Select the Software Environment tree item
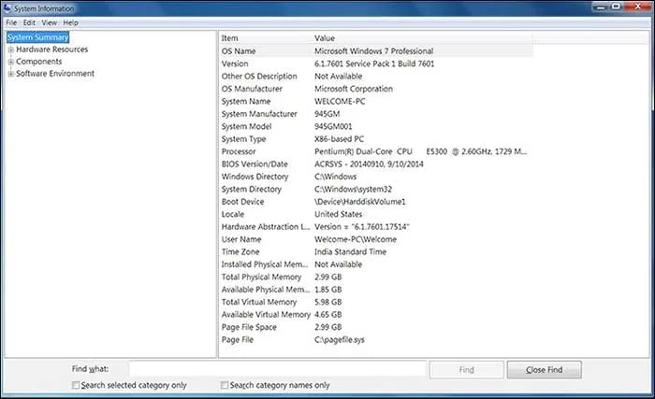The image size is (655, 399). point(55,74)
